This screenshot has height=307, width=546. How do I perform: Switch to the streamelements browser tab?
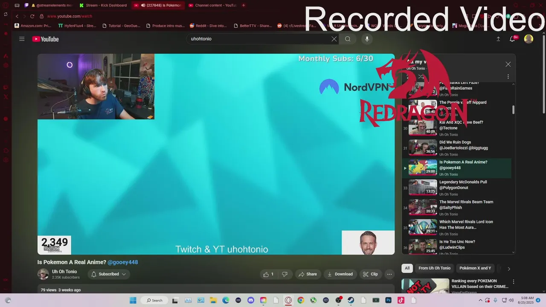pyautogui.click(x=50, y=6)
